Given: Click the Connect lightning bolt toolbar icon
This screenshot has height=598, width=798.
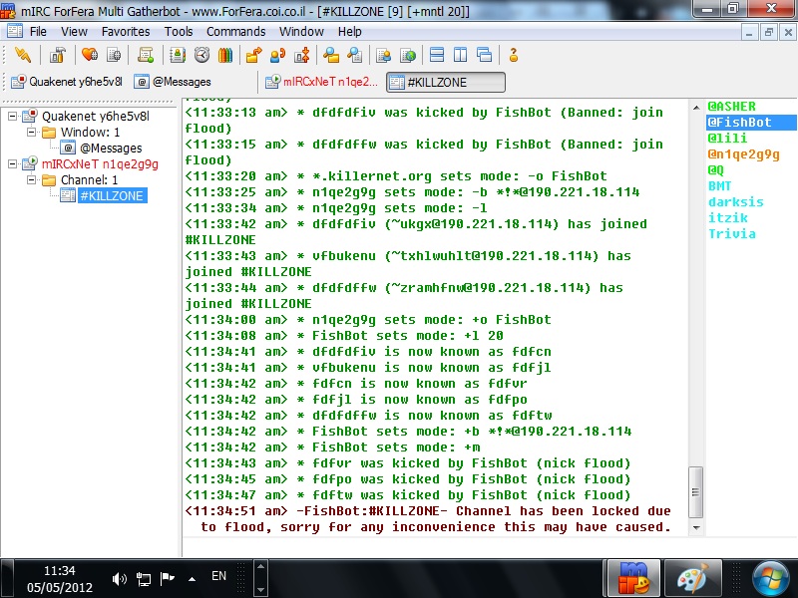Looking at the screenshot, I should click(22, 55).
